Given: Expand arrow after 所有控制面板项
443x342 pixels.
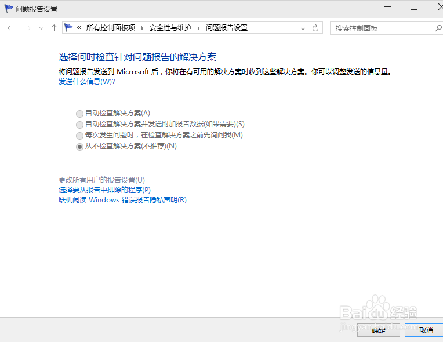Looking at the screenshot, I should click(x=143, y=28).
